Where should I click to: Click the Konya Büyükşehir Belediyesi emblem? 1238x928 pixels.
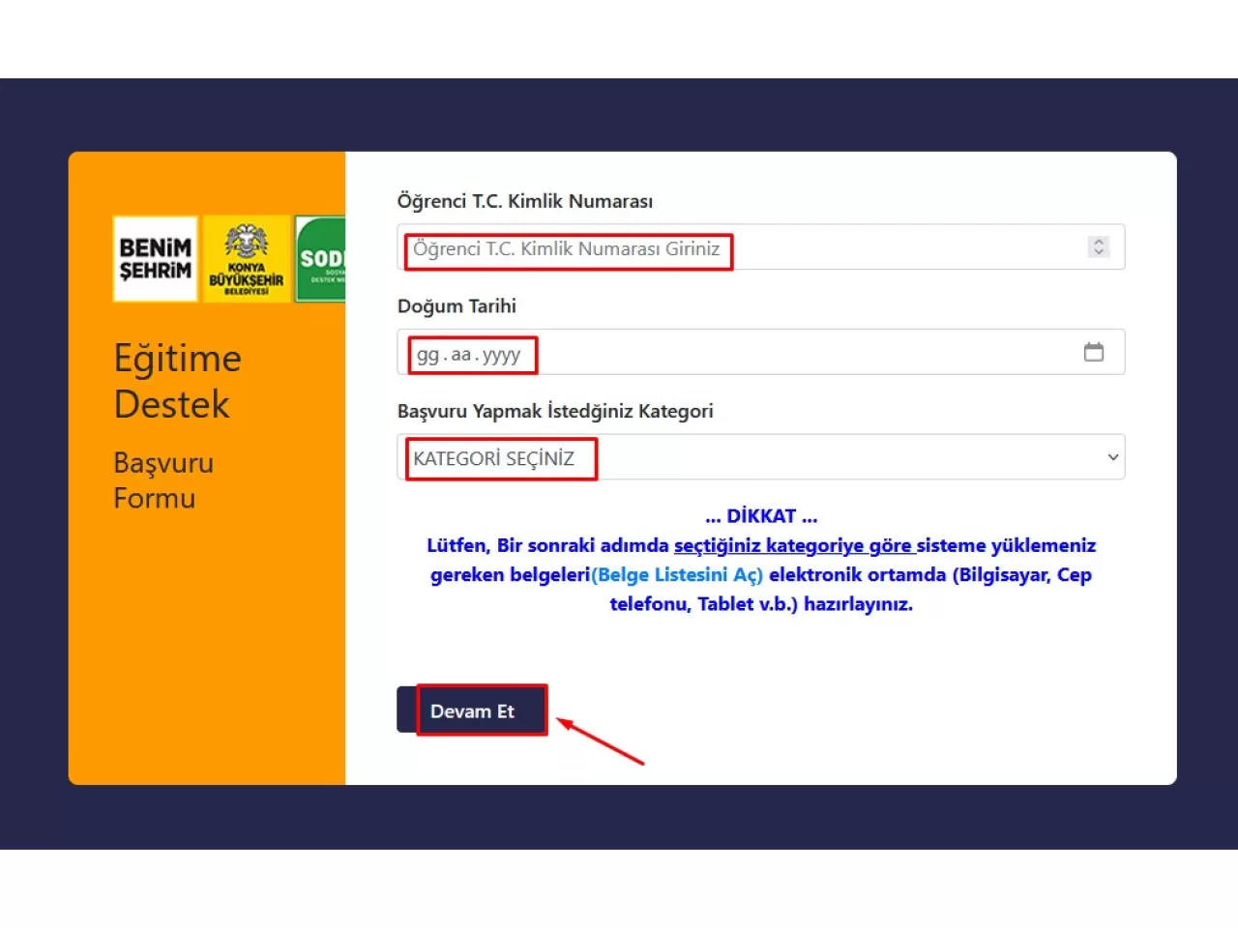click(247, 259)
